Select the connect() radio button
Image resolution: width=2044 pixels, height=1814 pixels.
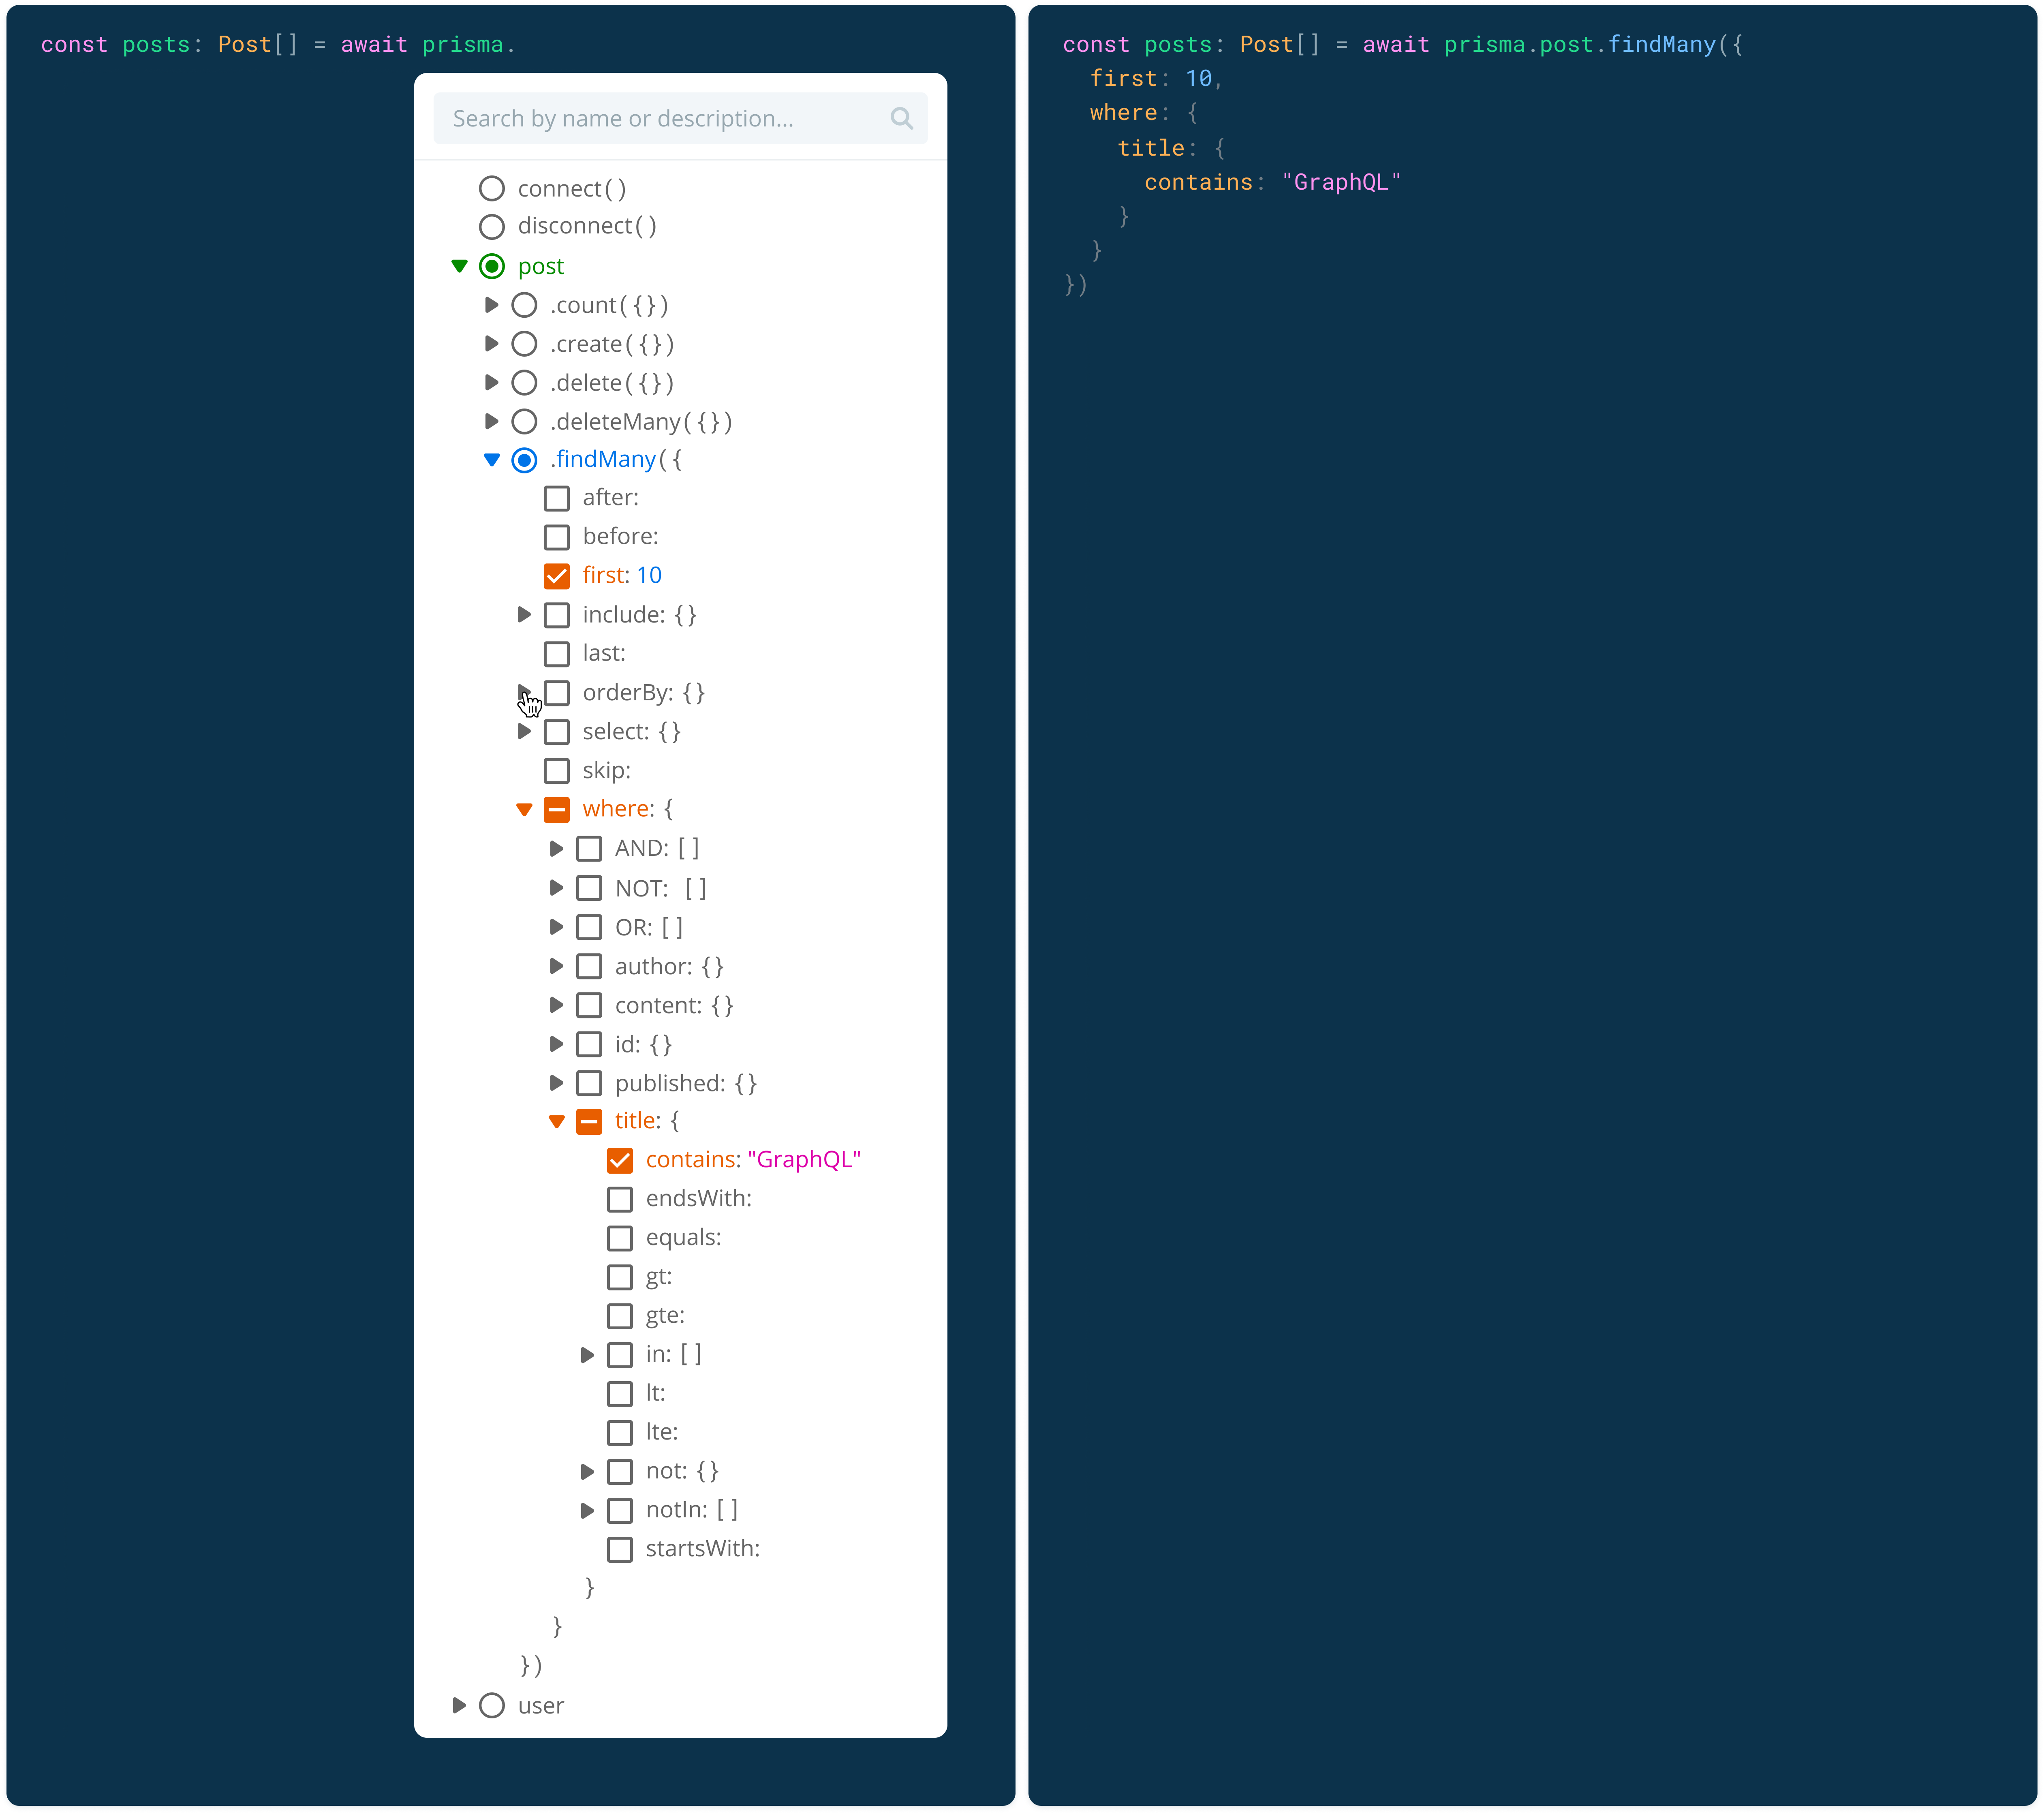pyautogui.click(x=492, y=188)
